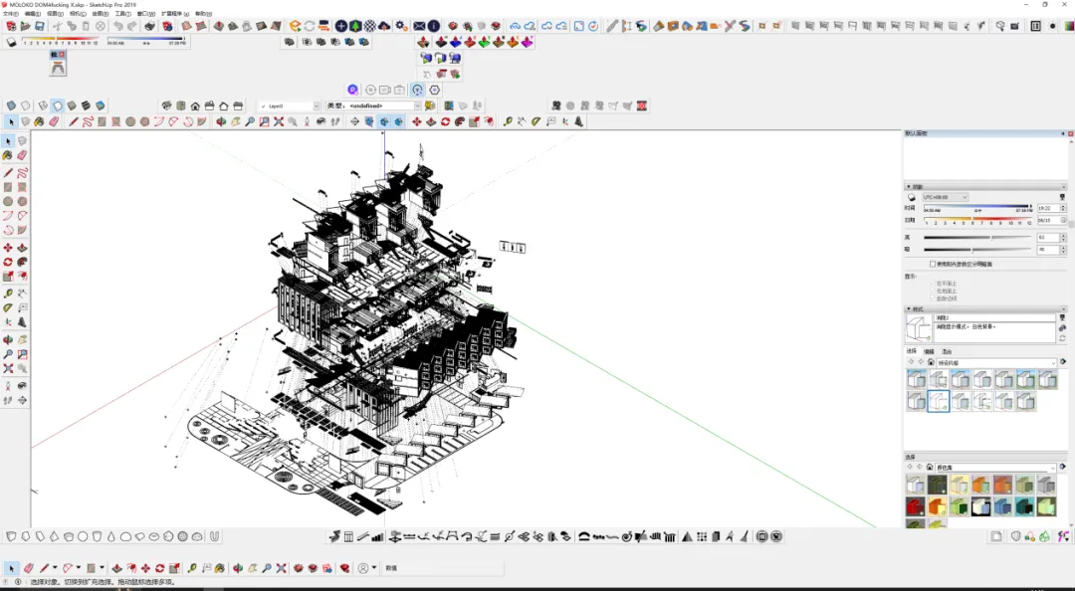Viewport: 1075px width, 591px height.
Task: Pick the Paint Bucket tool in left toolbar
Action: point(8,155)
